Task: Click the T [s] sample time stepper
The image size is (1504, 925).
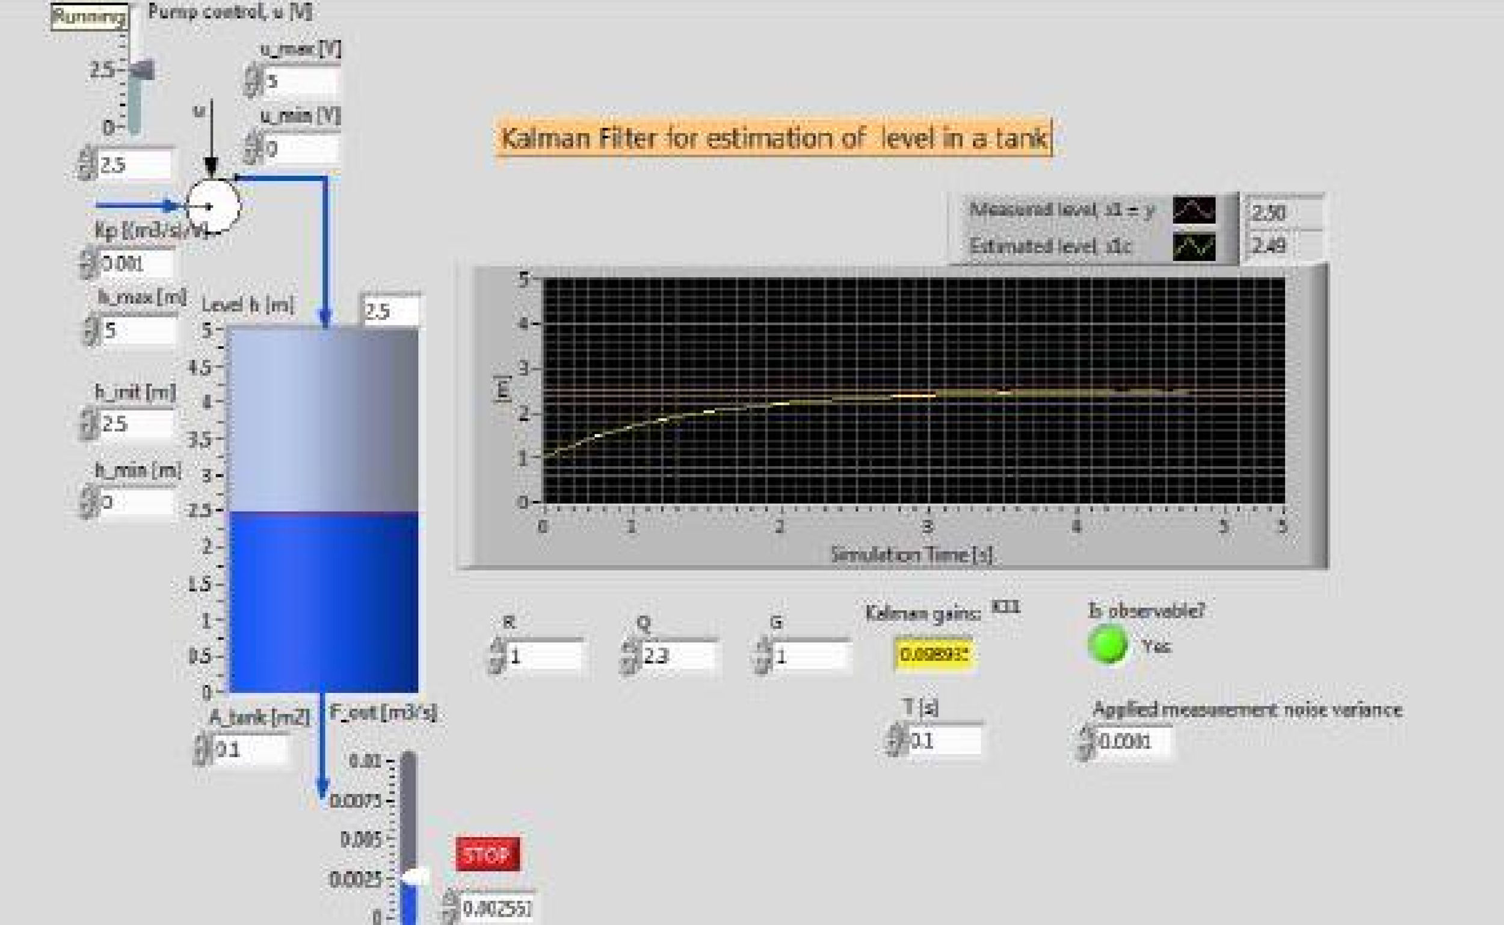Action: pos(896,741)
